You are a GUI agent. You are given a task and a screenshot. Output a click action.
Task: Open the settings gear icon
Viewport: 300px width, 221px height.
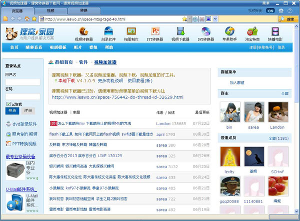tap(280, 11)
